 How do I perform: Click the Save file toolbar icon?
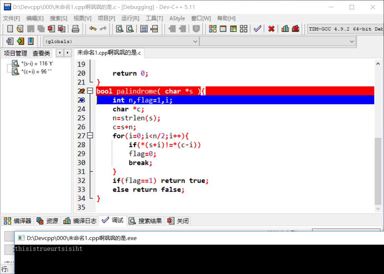(x=30, y=29)
